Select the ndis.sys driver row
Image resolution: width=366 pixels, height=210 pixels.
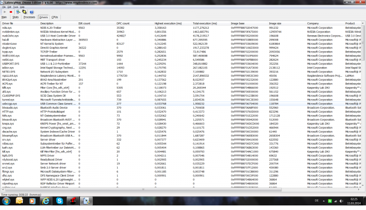(181, 28)
